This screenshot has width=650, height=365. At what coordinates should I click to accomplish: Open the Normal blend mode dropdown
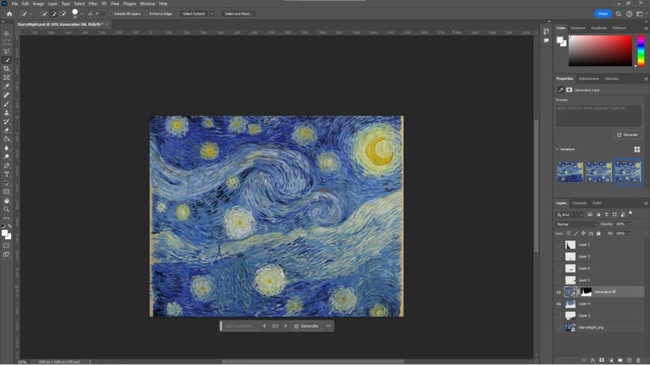577,224
